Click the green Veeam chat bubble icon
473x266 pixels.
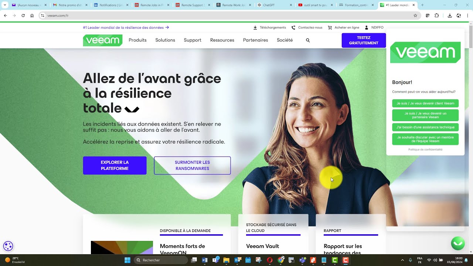click(x=458, y=243)
